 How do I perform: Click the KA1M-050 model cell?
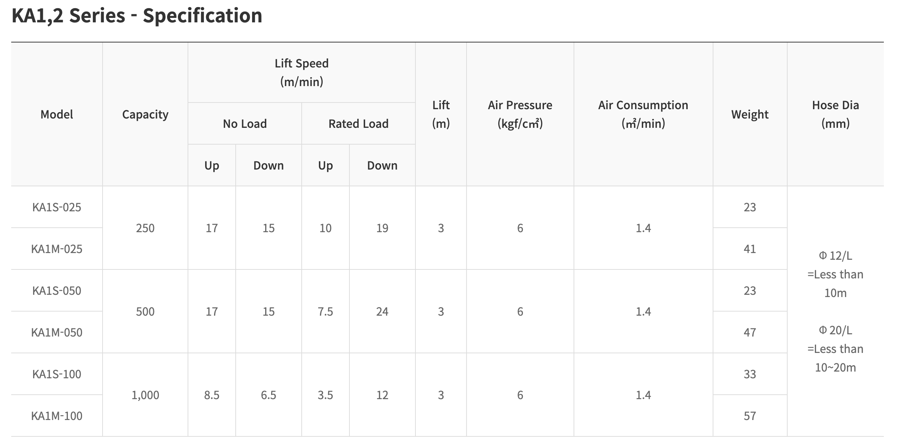tap(57, 332)
